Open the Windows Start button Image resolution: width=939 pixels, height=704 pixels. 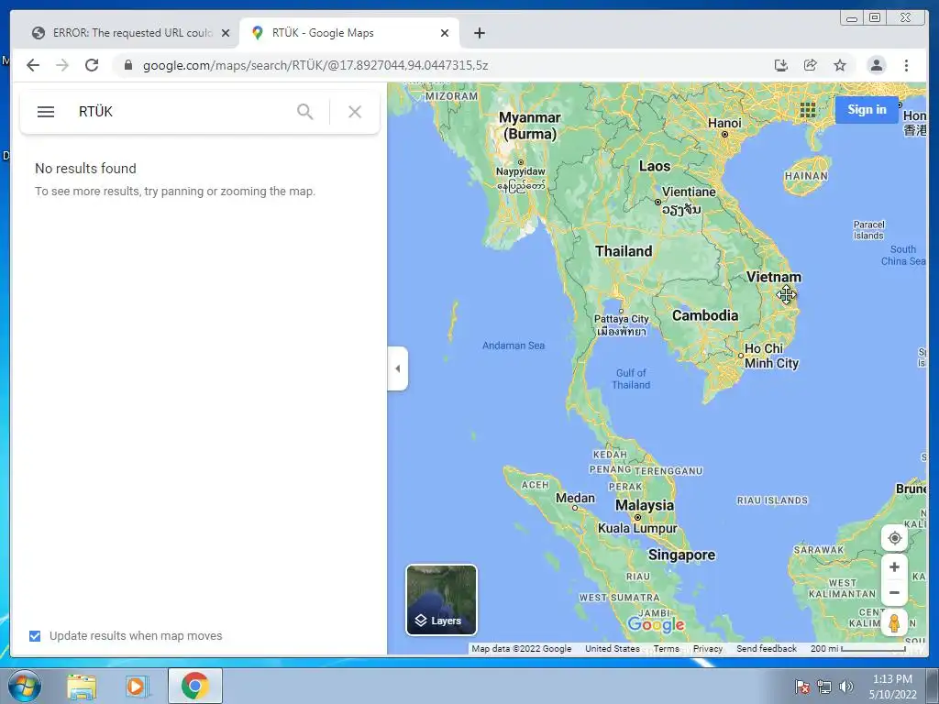point(24,686)
